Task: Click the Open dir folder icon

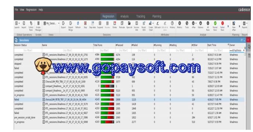Action: (x=129, y=23)
